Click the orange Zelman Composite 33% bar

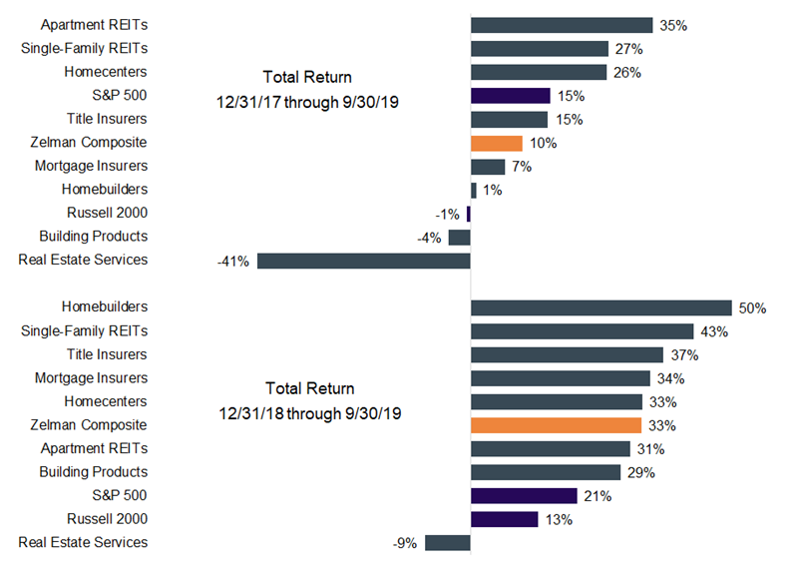[556, 425]
